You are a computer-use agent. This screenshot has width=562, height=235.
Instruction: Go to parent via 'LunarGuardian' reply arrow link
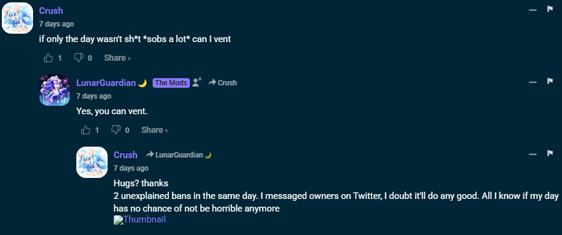point(179,154)
